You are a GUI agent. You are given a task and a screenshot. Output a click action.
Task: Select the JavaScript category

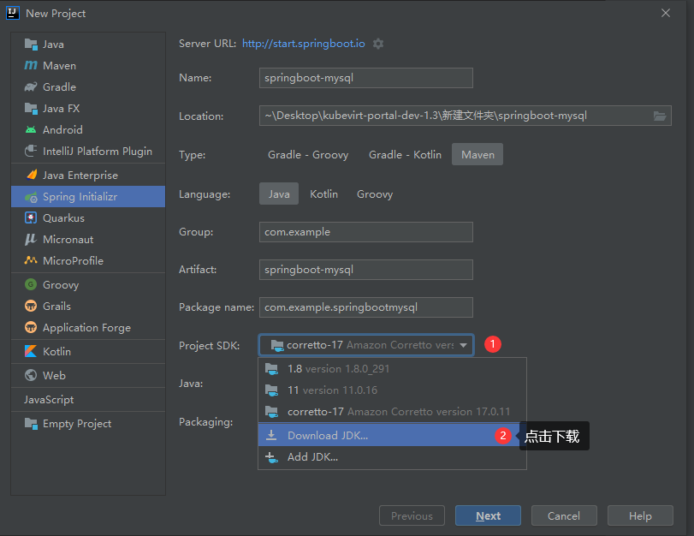coord(88,400)
